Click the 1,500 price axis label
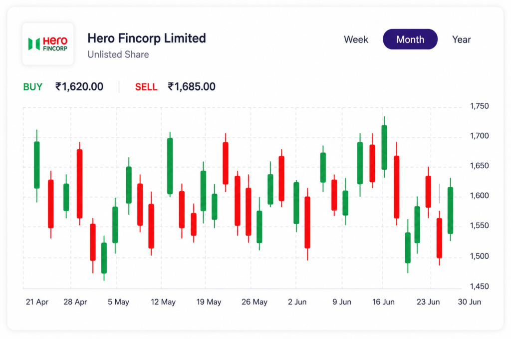Image resolution: width=511 pixels, height=339 pixels. [479, 256]
